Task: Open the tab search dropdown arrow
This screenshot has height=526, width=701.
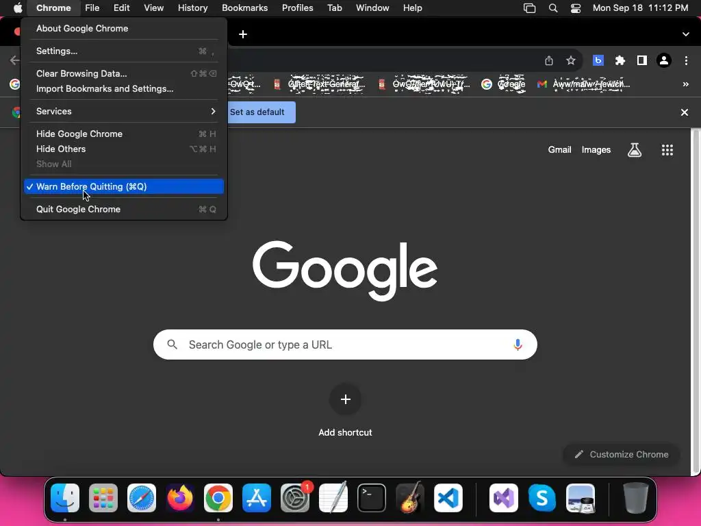Action: [686, 34]
